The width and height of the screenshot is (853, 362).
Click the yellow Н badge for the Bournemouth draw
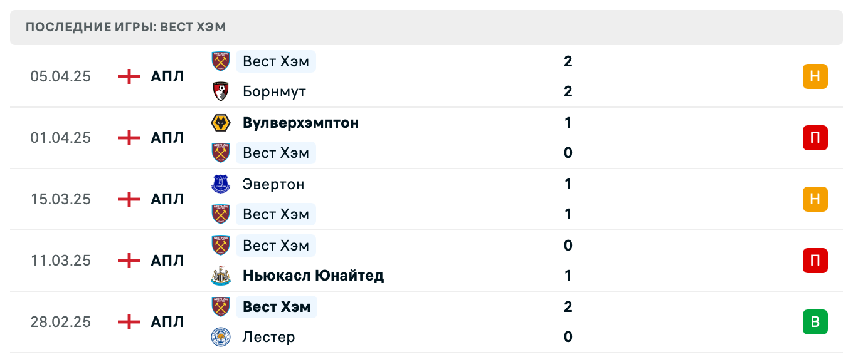(815, 76)
